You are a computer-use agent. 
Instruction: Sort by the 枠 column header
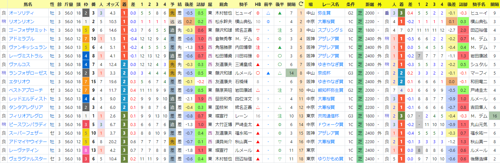coord(86,4)
